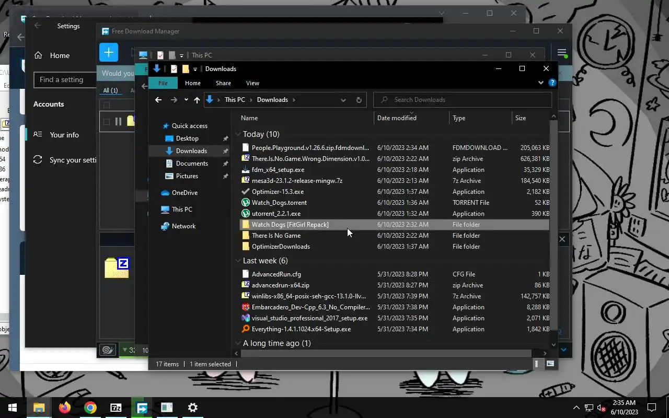Select the Everything-1.4.1.1024.x64-Setup.exe magnifier icon

[246, 329]
